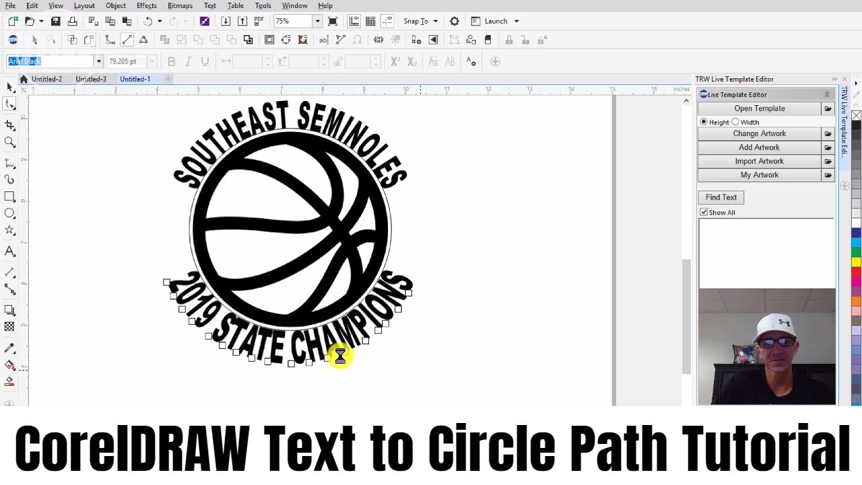Click the Print icon
This screenshot has height=485, width=862.
(x=72, y=22)
